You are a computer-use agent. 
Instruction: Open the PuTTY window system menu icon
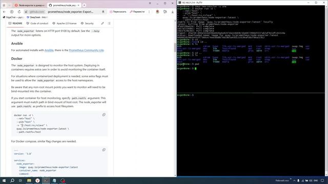point(179,3)
